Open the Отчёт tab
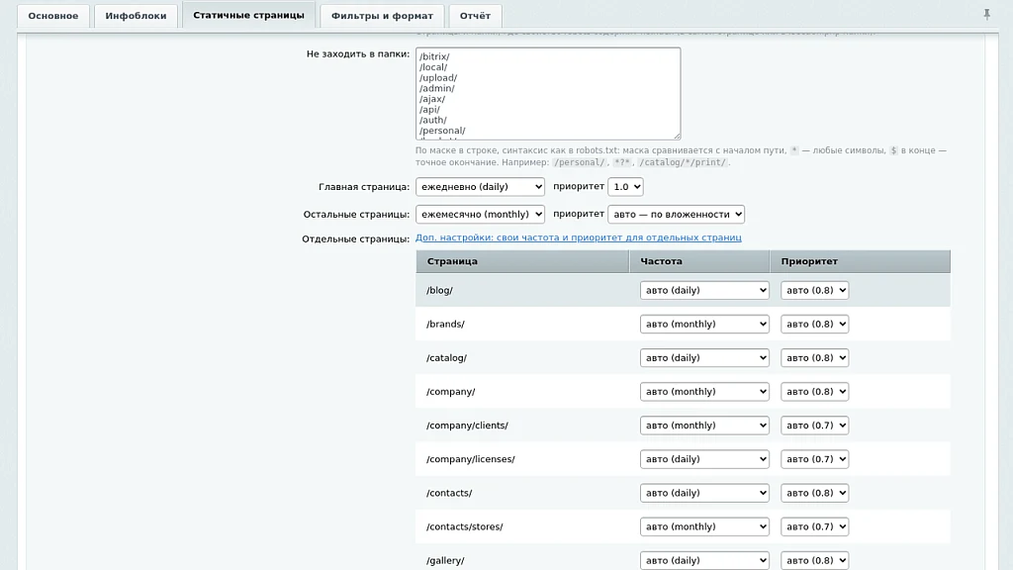The height and width of the screenshot is (570, 1013). tap(476, 16)
